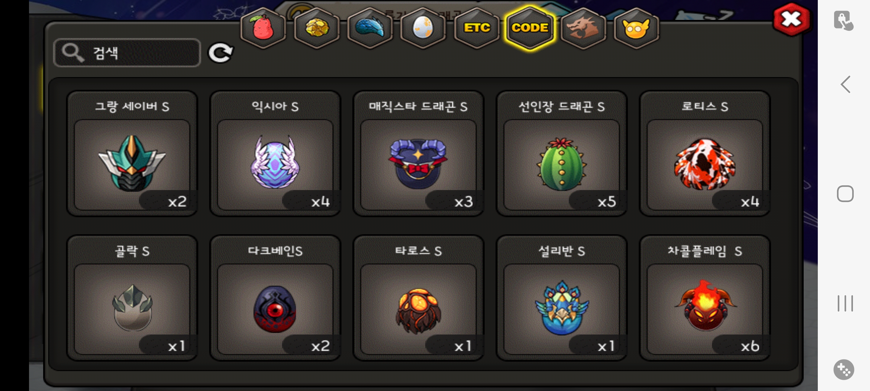This screenshot has height=391, width=870.
Task: Tap the Android back arrow
Action: (x=845, y=84)
